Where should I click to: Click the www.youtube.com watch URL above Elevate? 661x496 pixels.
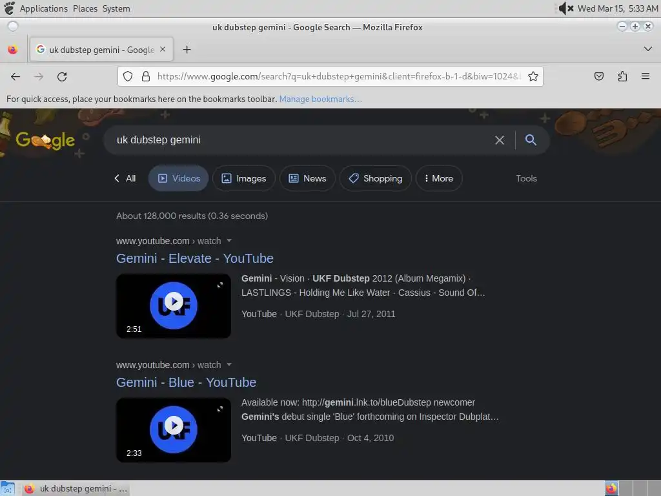(168, 241)
